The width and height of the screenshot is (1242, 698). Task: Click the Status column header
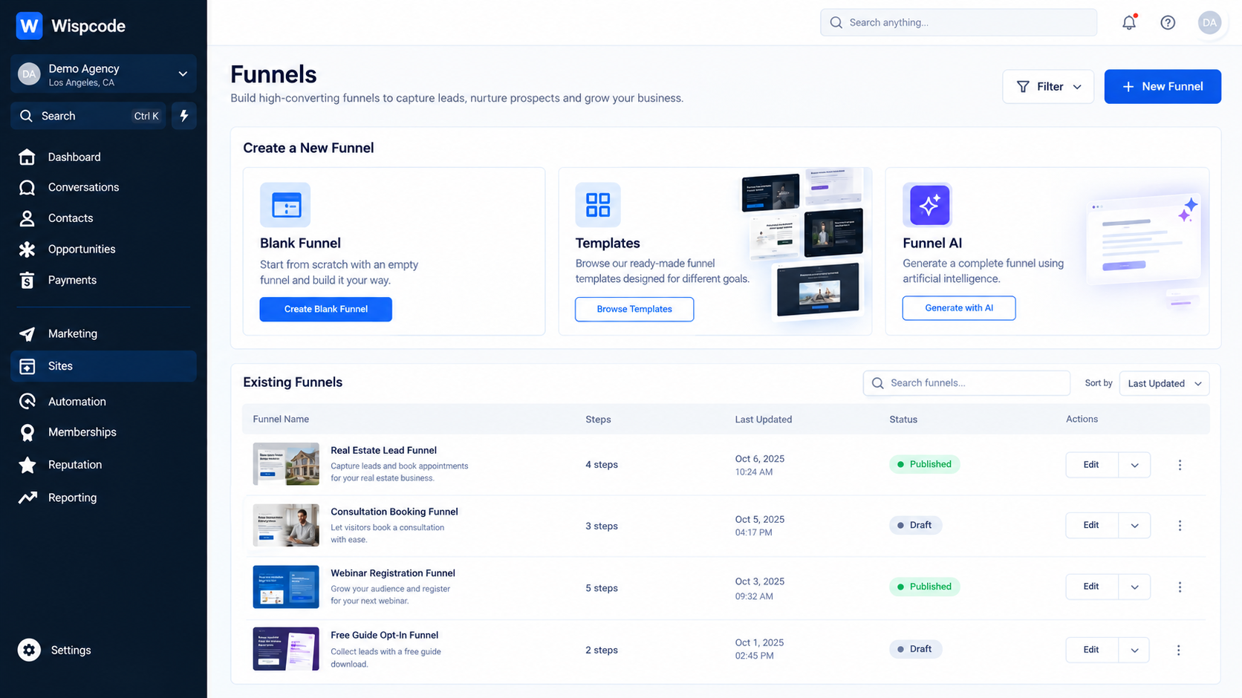pyautogui.click(x=903, y=420)
